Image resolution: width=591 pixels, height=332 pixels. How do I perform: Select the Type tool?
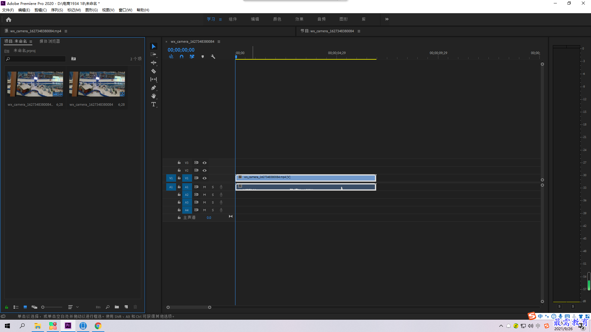click(154, 105)
